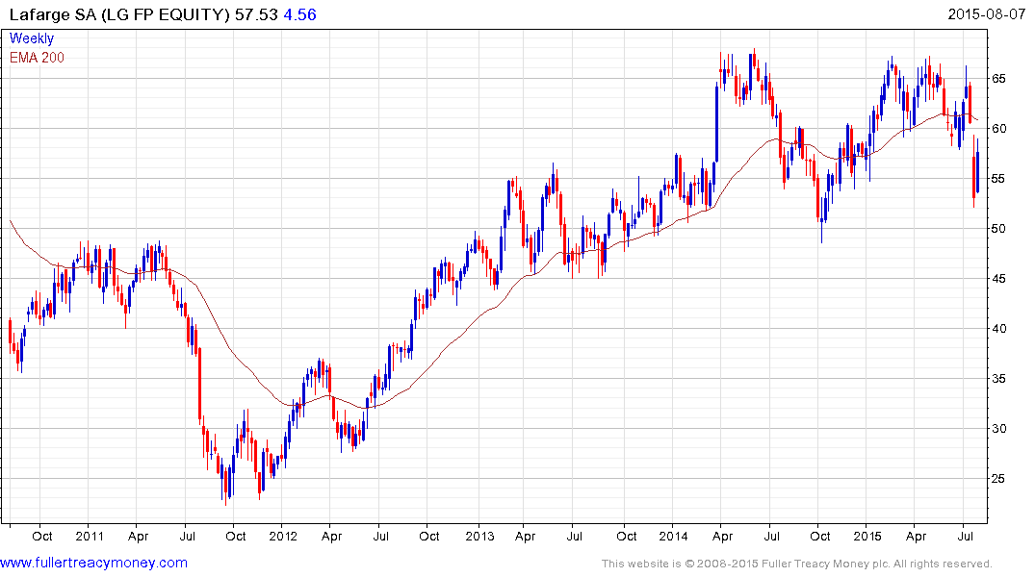Click the 55 price axis label

[998, 179]
